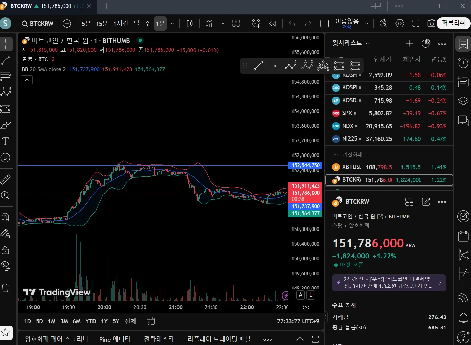Open the Indicators dialog
The width and height of the screenshot is (471, 345).
(x=210, y=24)
